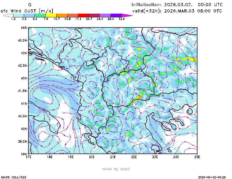Select the green 5.4–7.9 legend swatch
The image size is (232, 179).
pos(40,15)
